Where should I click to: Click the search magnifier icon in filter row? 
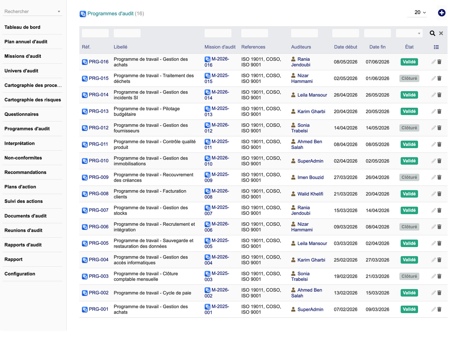[x=432, y=33]
